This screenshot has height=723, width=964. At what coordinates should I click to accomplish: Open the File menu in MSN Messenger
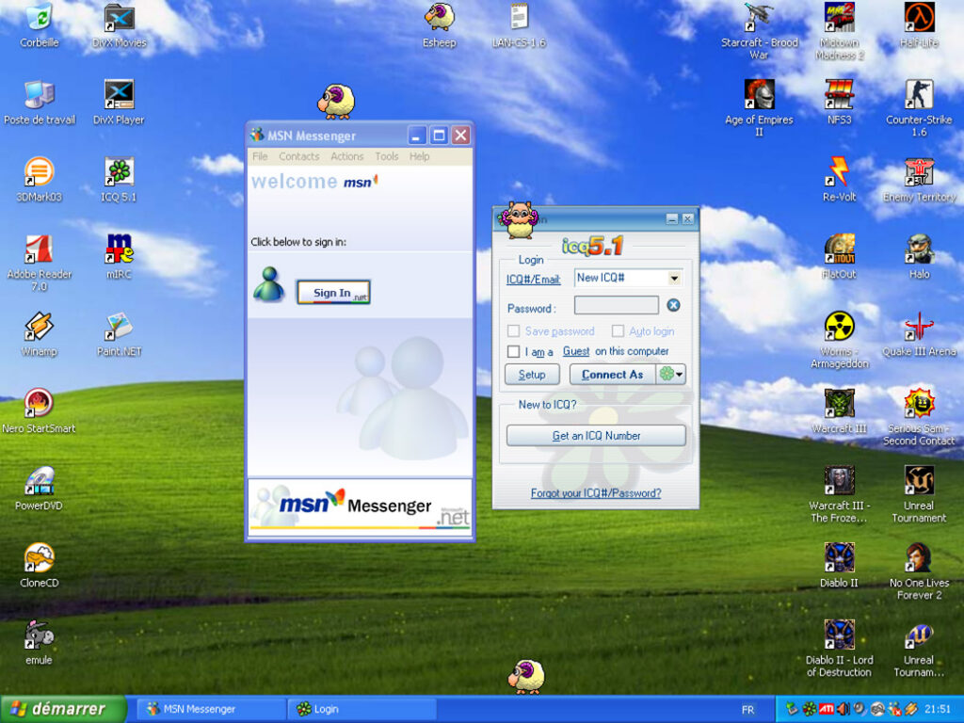(260, 156)
